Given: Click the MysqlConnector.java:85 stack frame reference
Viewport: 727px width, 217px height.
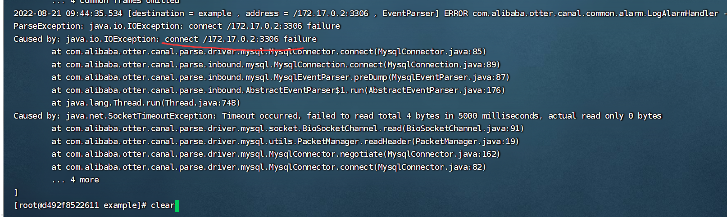Looking at the screenshot, I should coord(432,52).
